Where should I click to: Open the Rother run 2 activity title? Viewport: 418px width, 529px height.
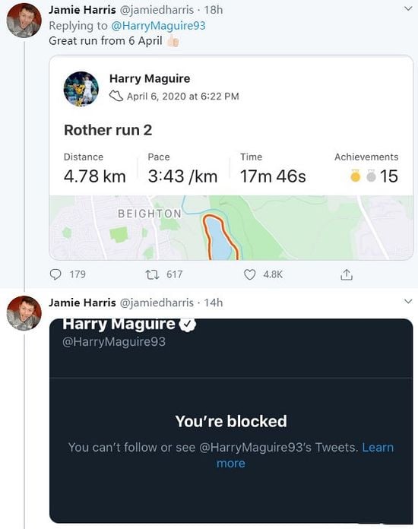click(x=108, y=130)
